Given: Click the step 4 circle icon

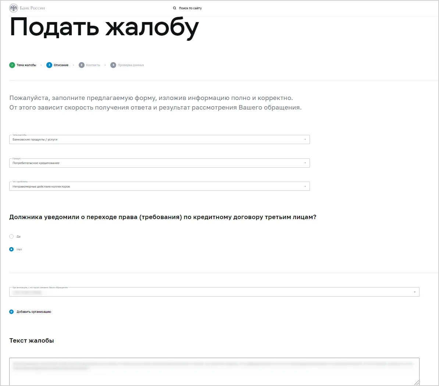Looking at the screenshot, I should click(x=113, y=65).
